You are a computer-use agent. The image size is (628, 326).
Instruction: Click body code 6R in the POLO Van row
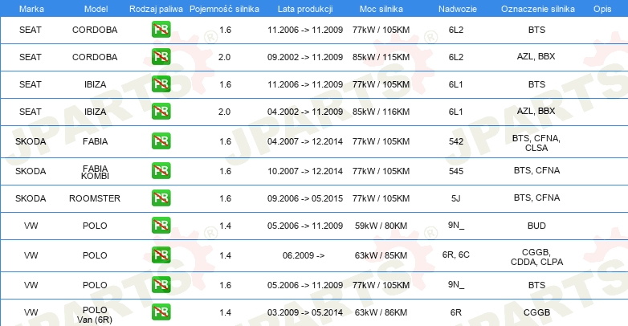tap(456, 312)
